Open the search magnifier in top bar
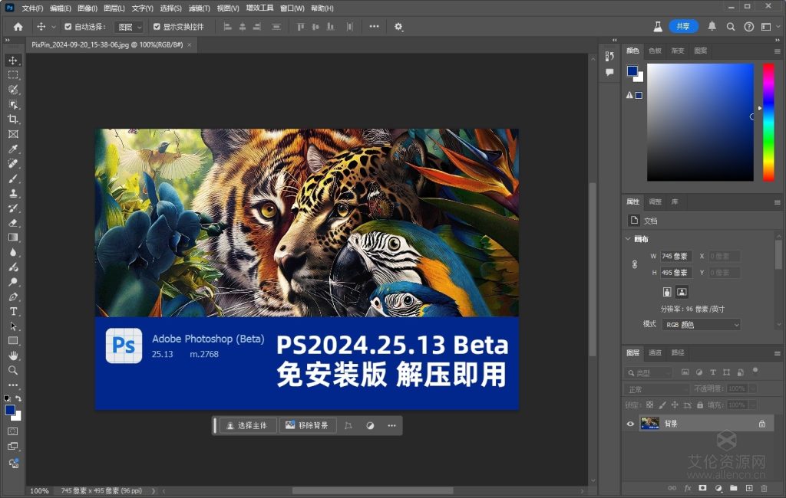The image size is (786, 498). (x=731, y=27)
